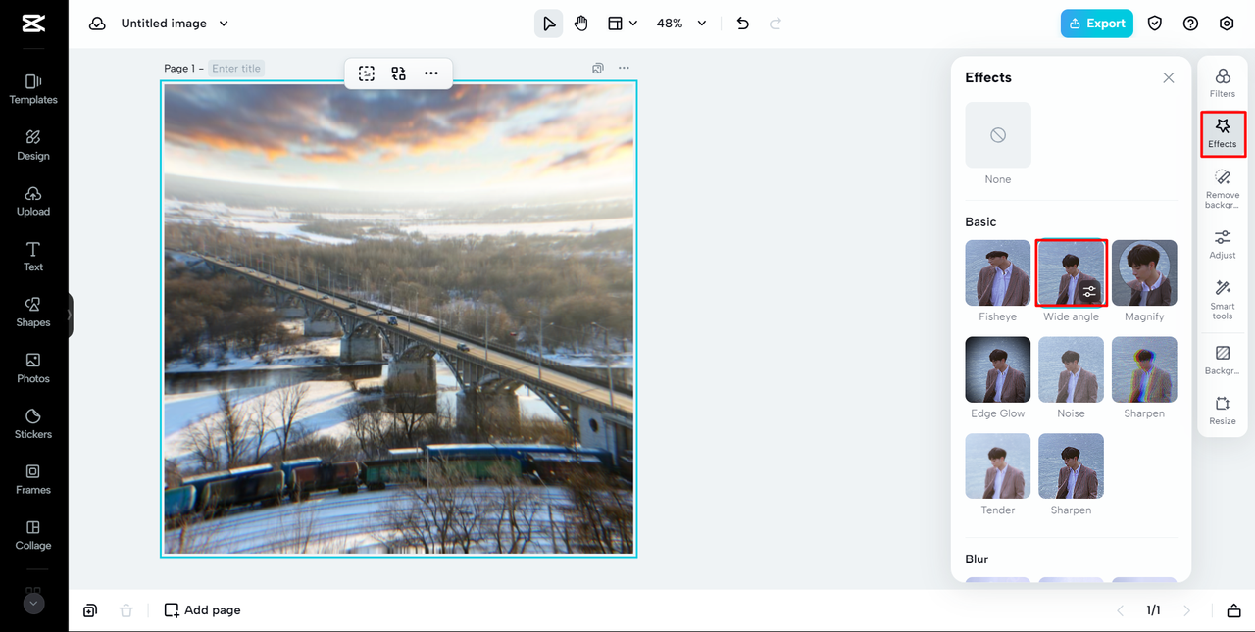Viewport: 1255px width, 632px height.
Task: Open more options in floating toolbar
Action: [x=431, y=73]
